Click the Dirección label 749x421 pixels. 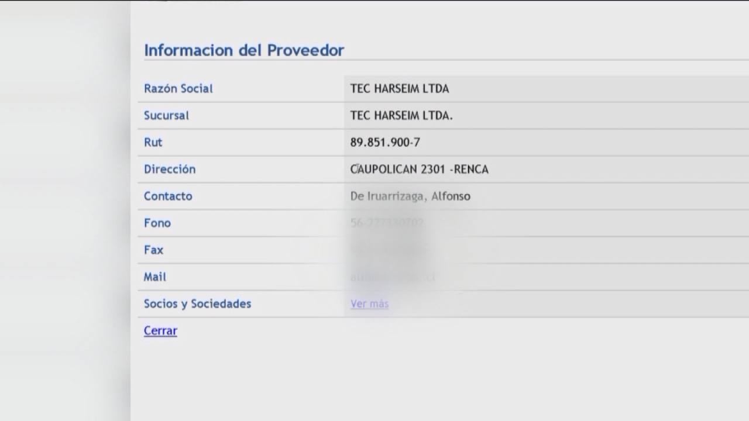(170, 169)
